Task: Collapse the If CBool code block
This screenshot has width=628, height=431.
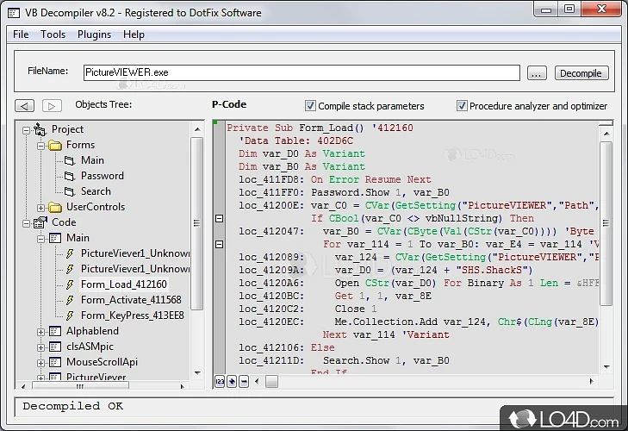Action: 219,218
